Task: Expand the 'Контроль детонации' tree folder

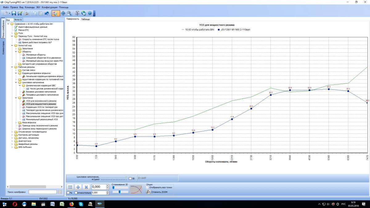Action: tap(12, 135)
